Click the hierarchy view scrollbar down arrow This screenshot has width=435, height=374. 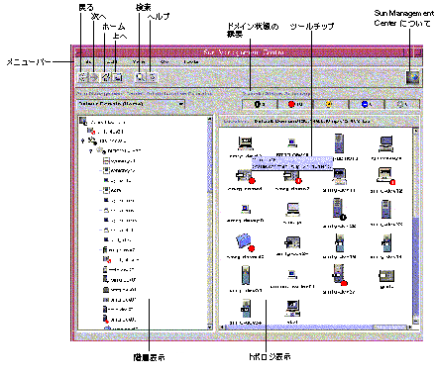(x=209, y=327)
